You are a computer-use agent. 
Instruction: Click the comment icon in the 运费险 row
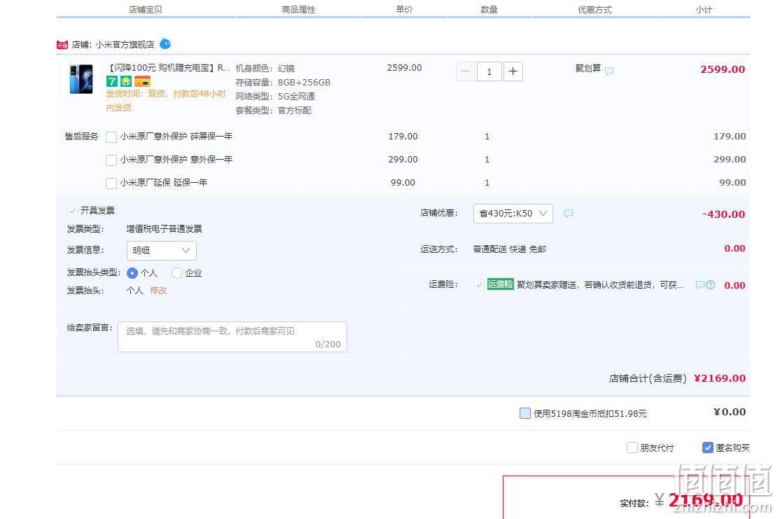click(x=700, y=285)
